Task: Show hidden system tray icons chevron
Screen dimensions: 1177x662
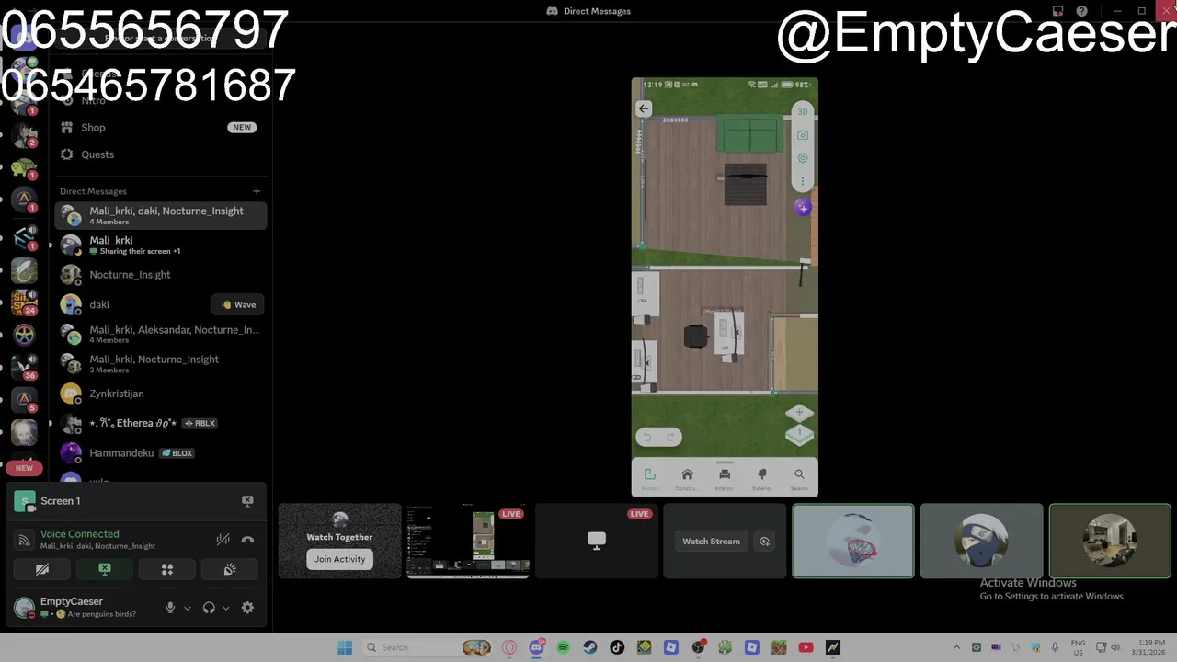Action: [x=956, y=647]
